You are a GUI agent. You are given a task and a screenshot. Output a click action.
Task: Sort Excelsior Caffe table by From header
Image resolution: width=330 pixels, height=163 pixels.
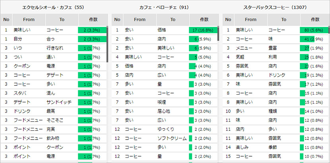tap(29, 20)
